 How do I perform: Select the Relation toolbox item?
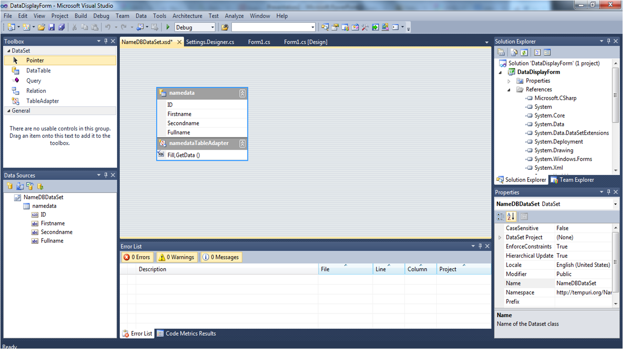click(x=60, y=91)
